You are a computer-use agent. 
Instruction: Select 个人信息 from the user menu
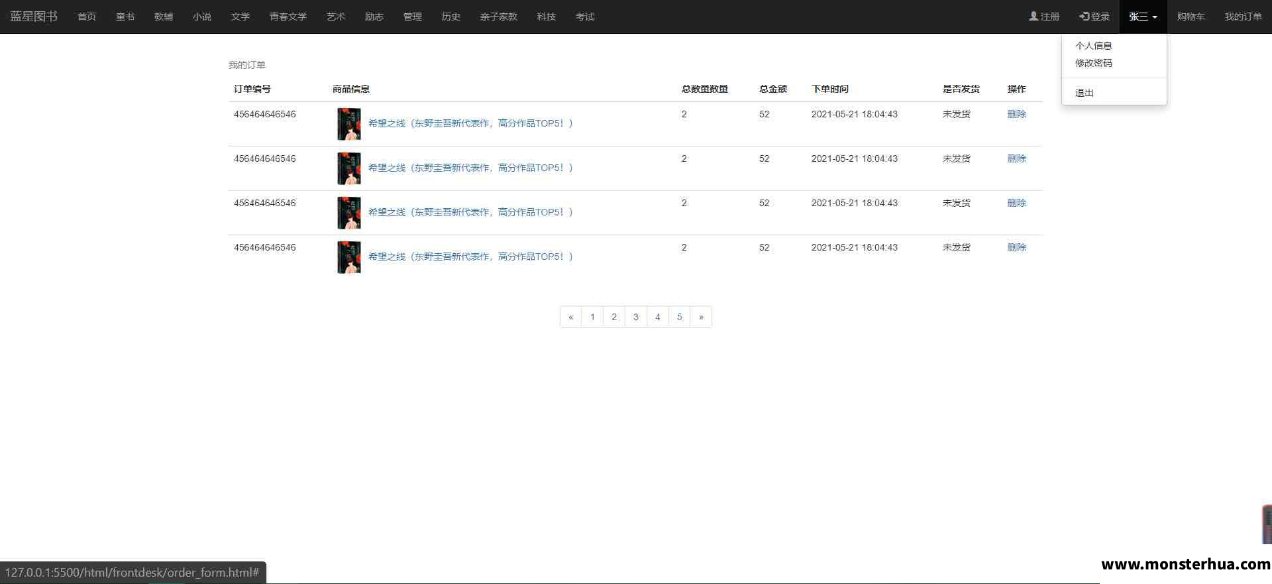(1094, 46)
